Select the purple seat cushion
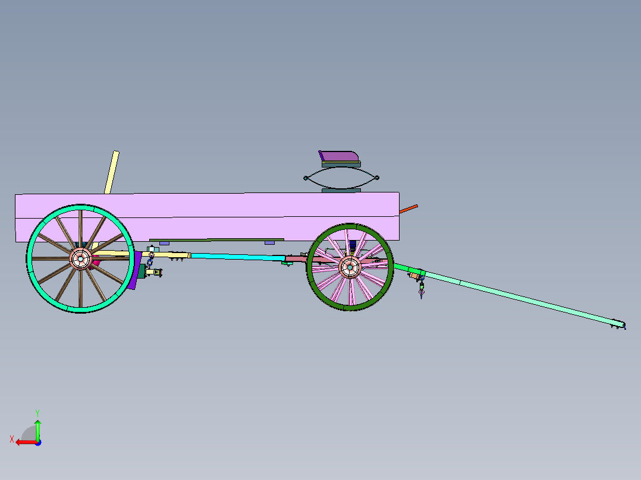The image size is (641, 480). [338, 156]
